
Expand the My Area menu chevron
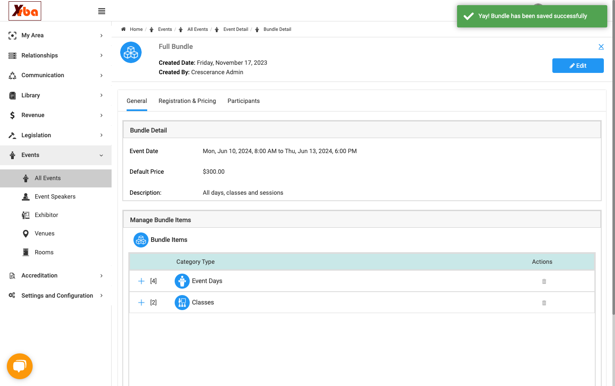[x=101, y=36]
